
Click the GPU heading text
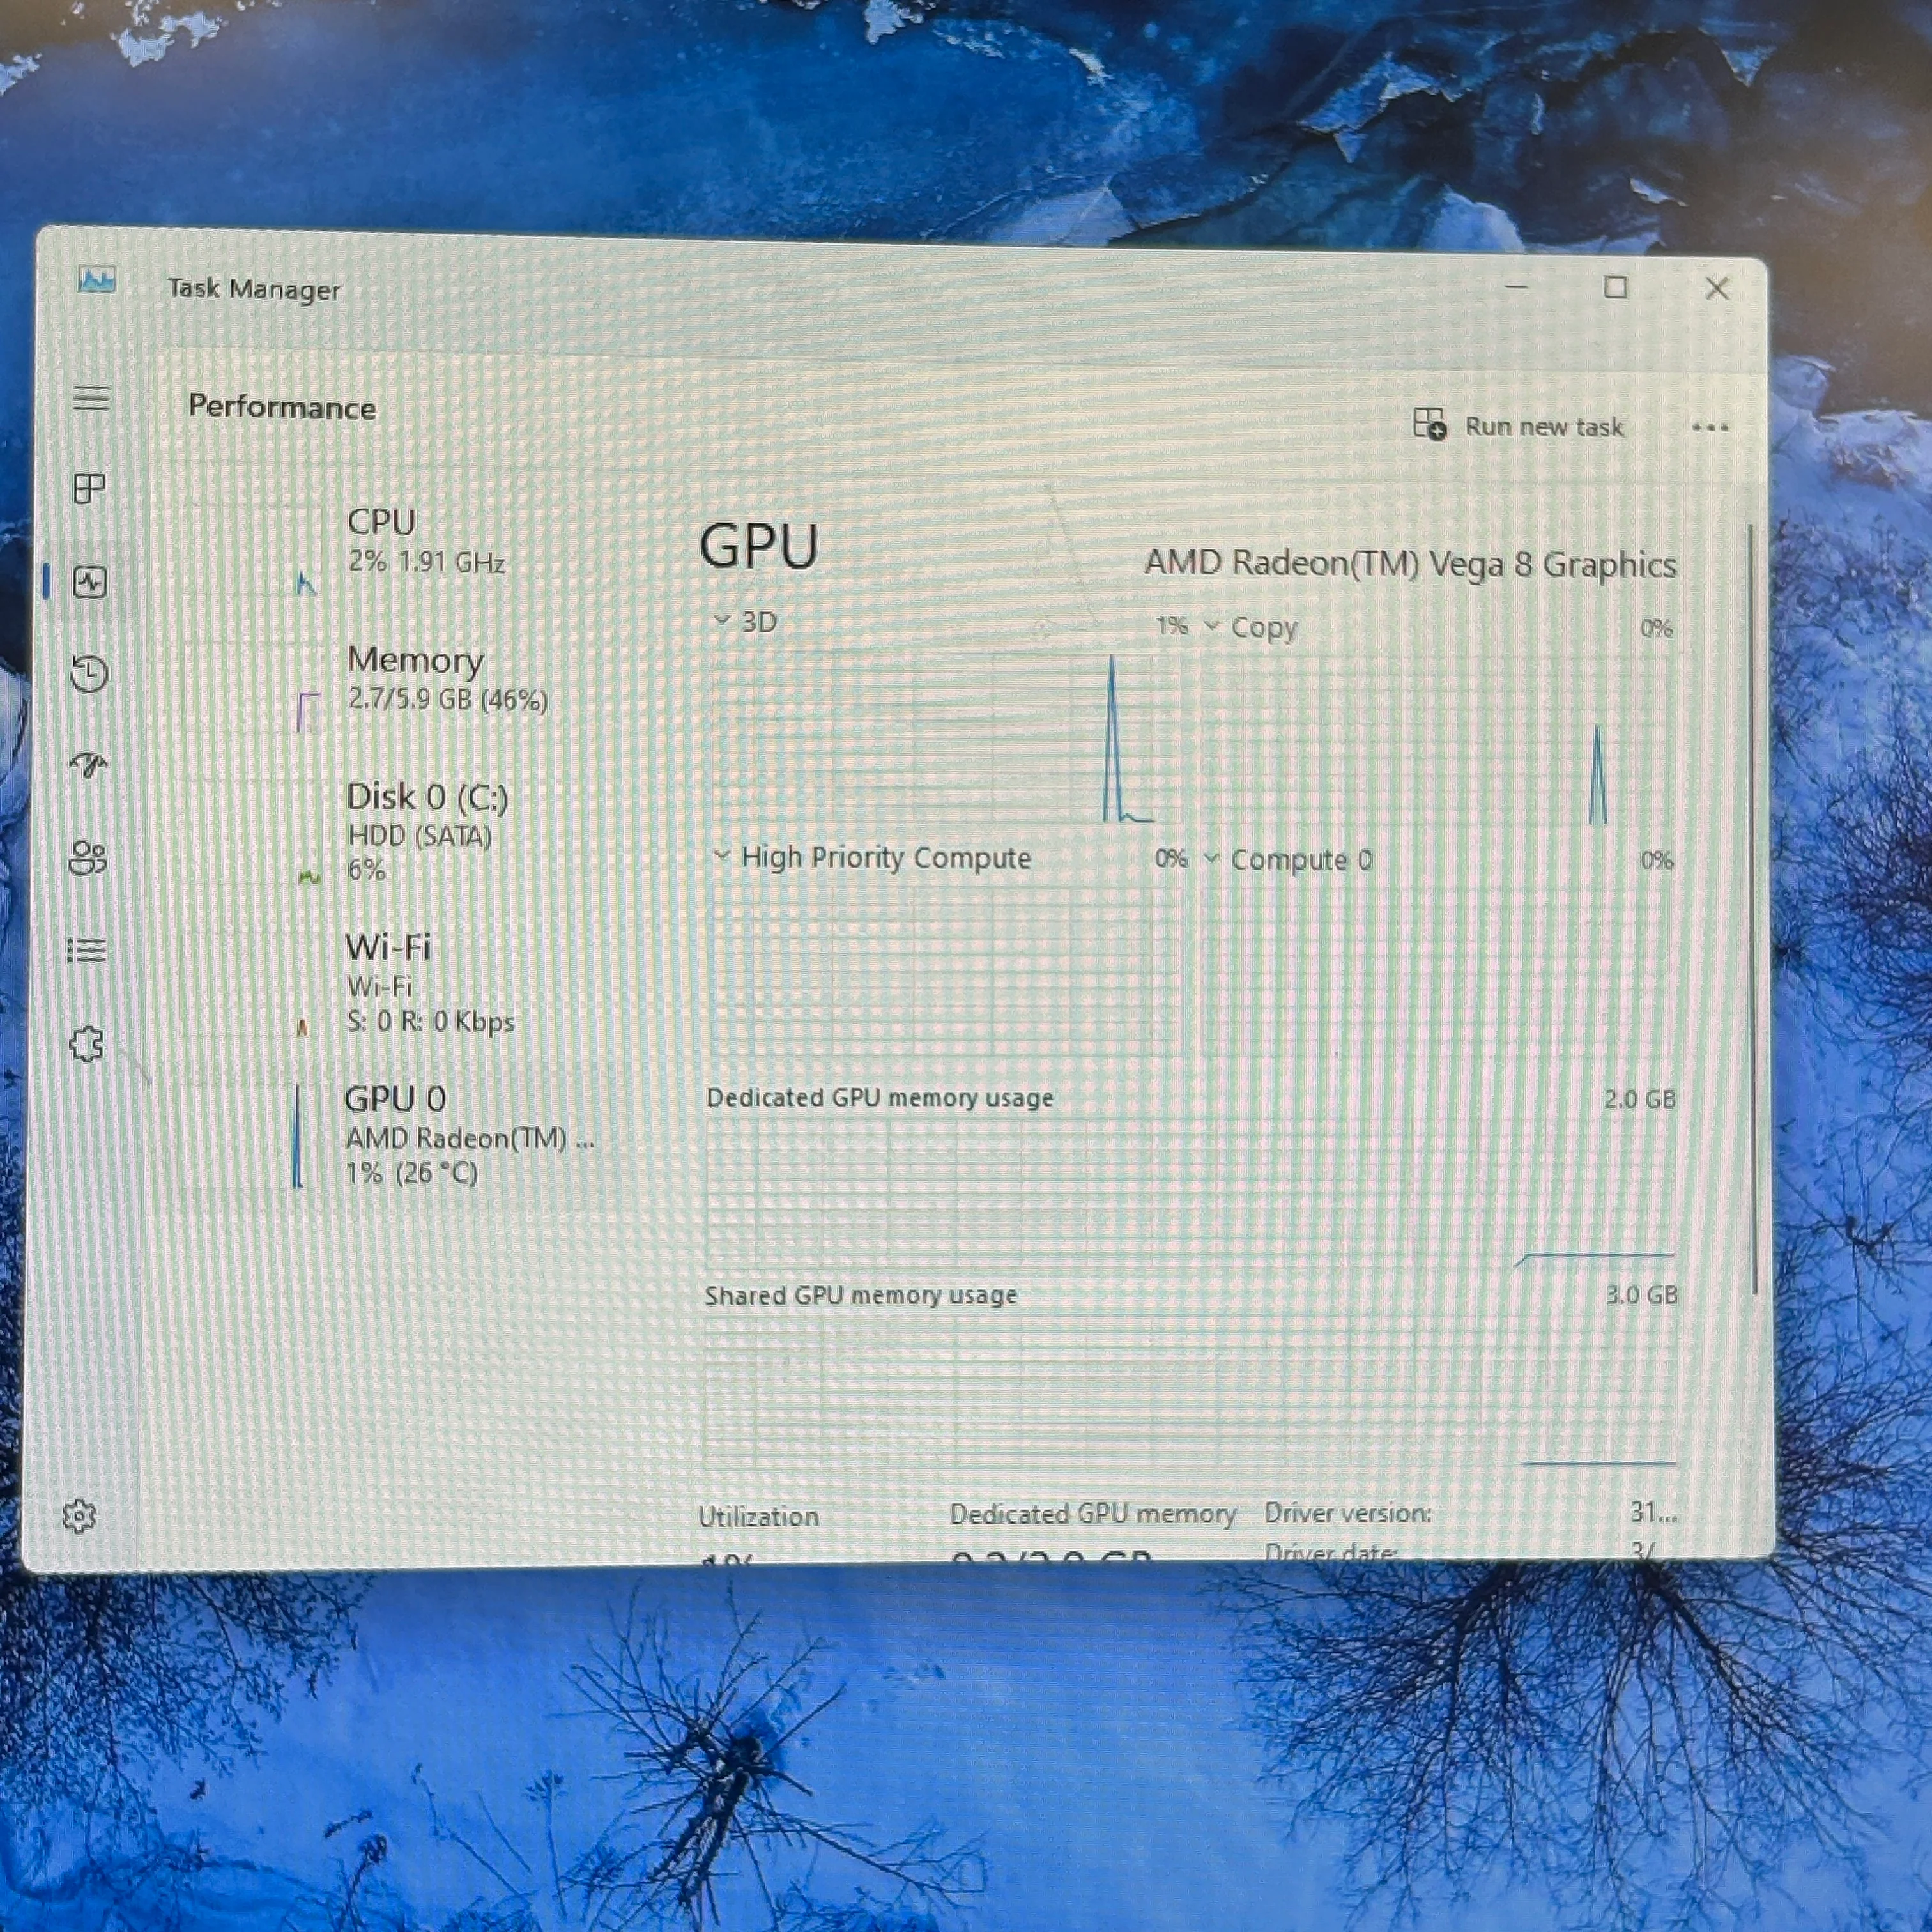(759, 546)
